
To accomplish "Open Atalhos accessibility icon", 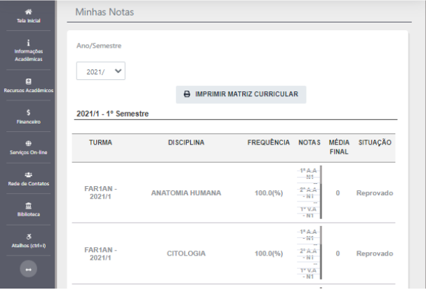I will 28,237.
